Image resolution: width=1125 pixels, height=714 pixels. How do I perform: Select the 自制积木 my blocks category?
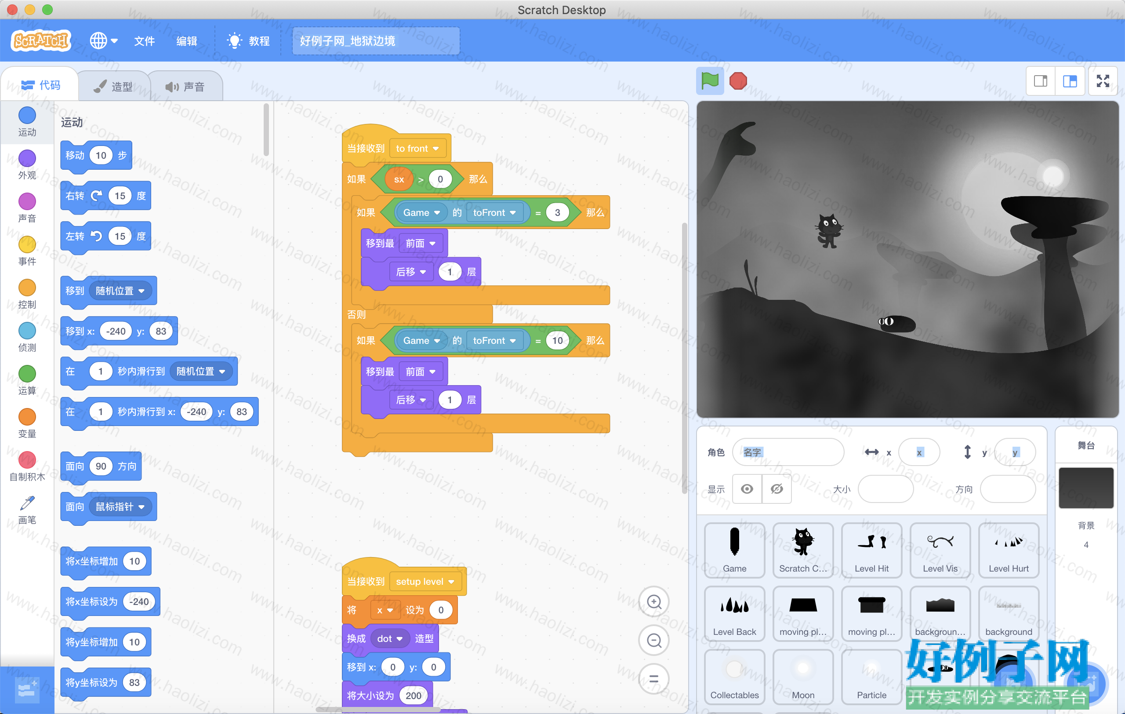(x=27, y=466)
